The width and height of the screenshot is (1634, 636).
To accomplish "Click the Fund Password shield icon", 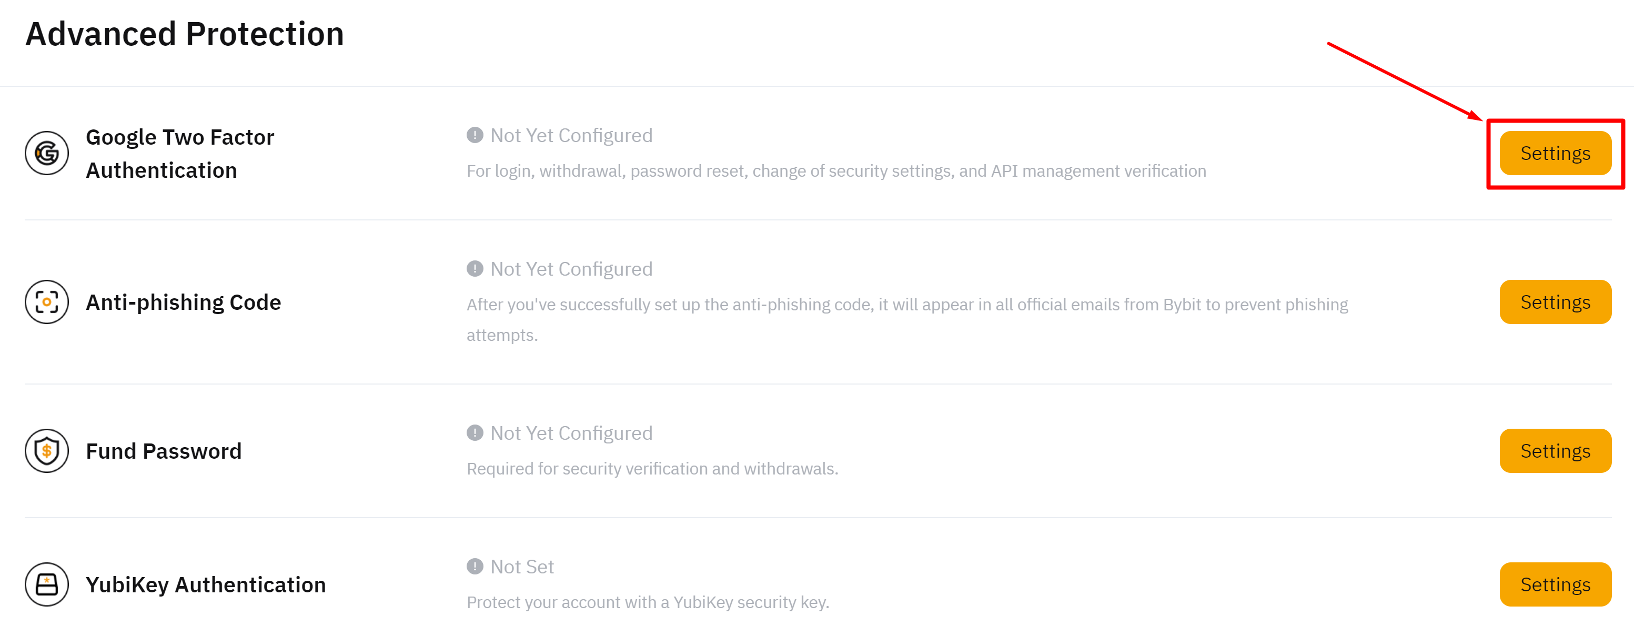I will (46, 451).
